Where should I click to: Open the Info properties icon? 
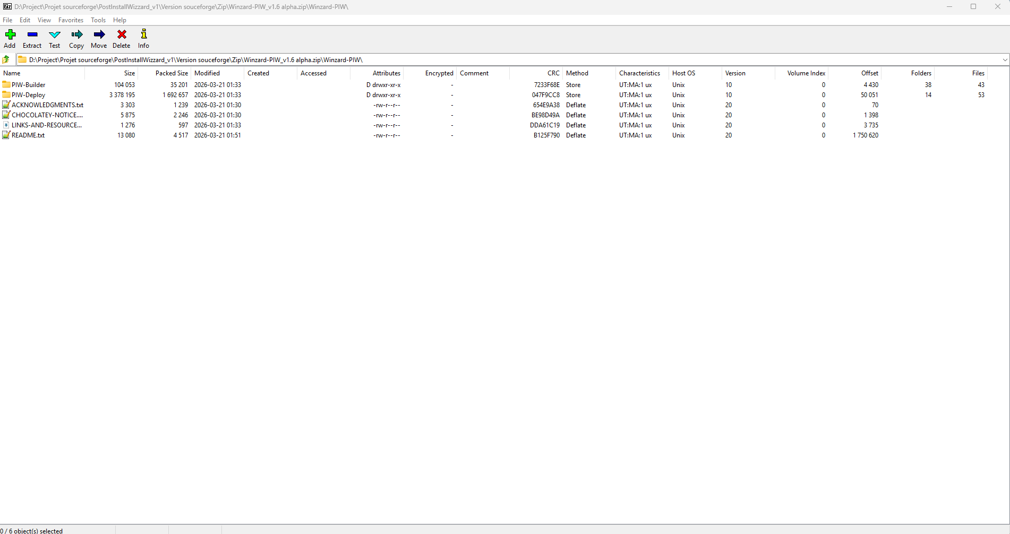pos(144,35)
